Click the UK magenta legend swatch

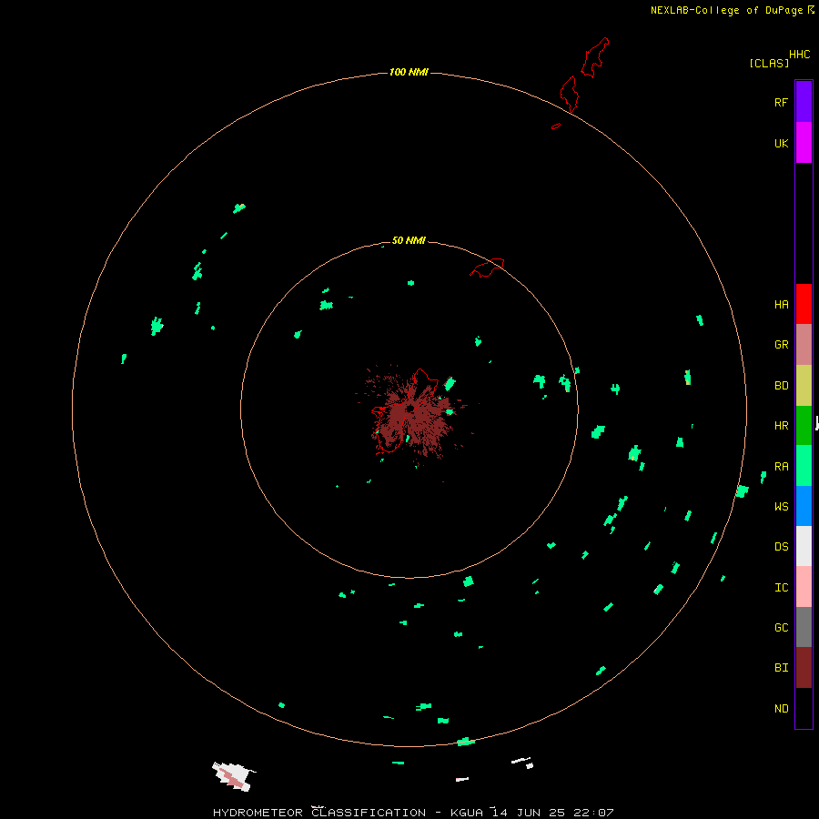pyautogui.click(x=804, y=142)
